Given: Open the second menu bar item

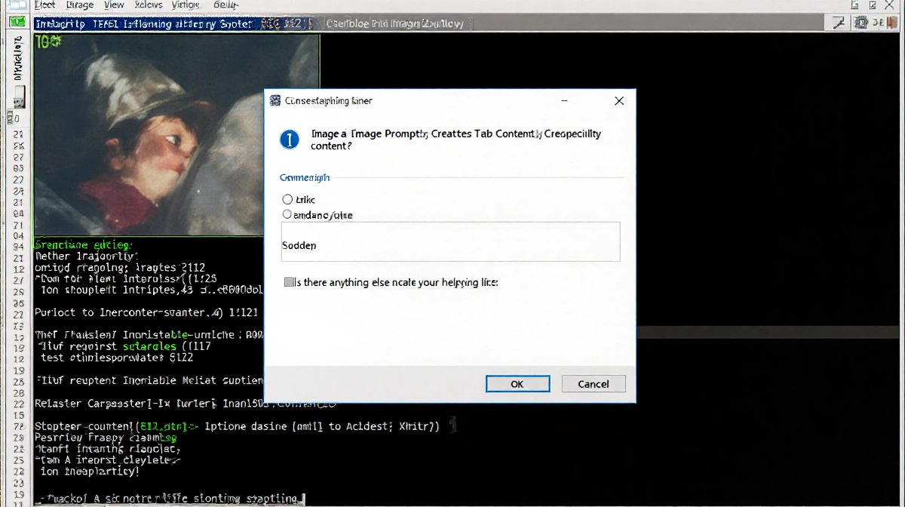Looking at the screenshot, I should point(80,5).
